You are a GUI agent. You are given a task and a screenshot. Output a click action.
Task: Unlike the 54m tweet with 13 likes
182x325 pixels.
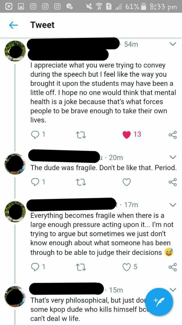coord(127,134)
